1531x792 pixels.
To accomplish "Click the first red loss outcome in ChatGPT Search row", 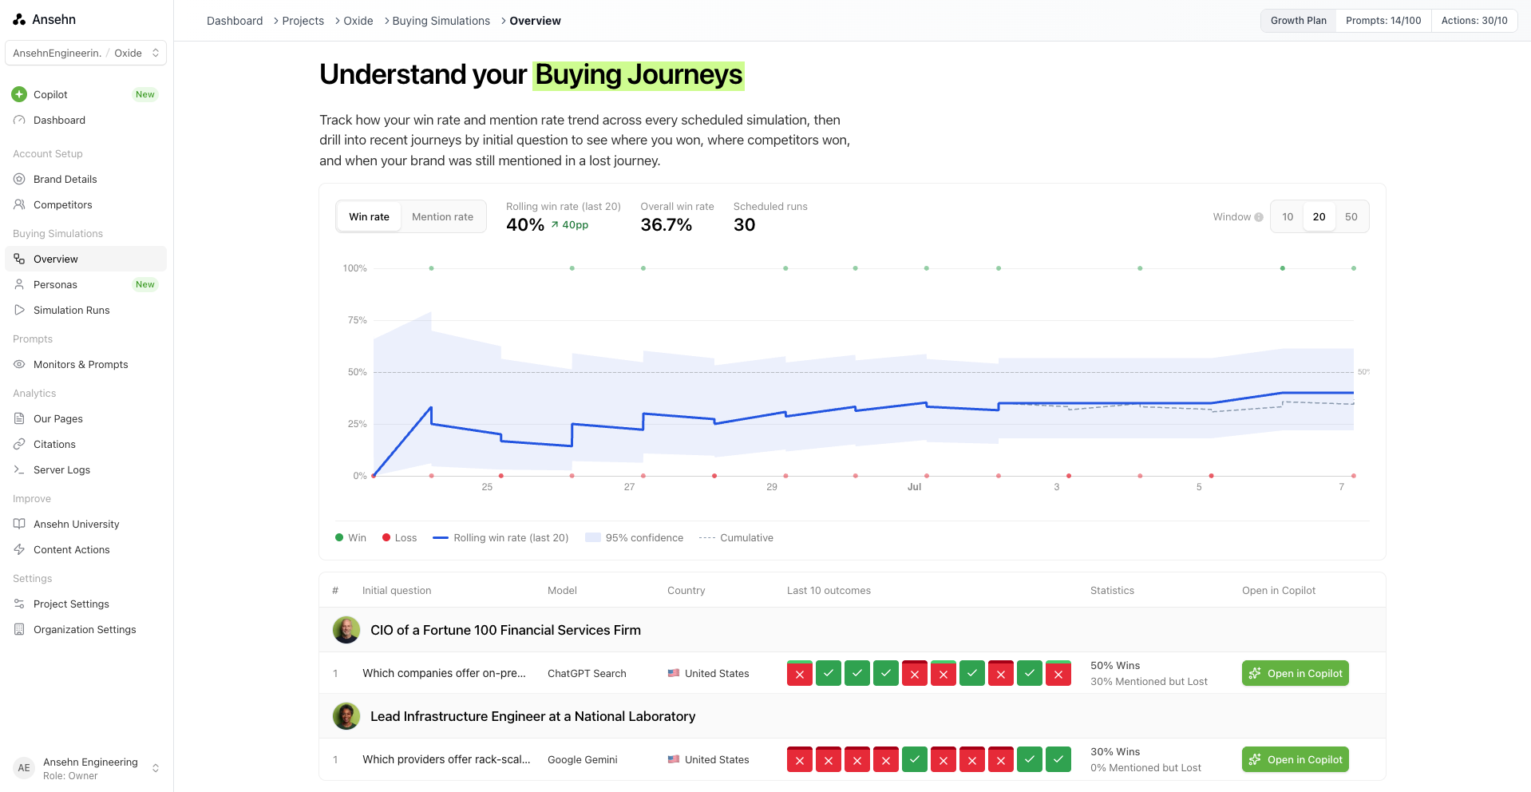I will (800, 673).
